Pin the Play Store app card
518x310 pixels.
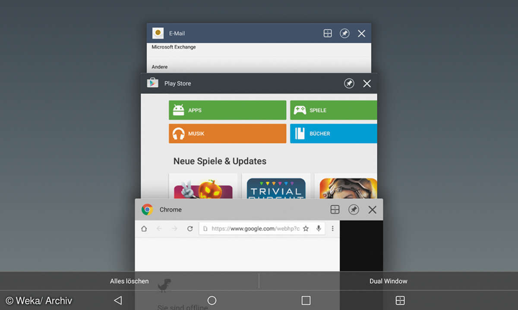(349, 84)
